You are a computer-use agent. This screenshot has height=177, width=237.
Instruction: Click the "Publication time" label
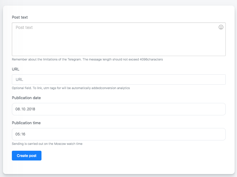click(26, 123)
